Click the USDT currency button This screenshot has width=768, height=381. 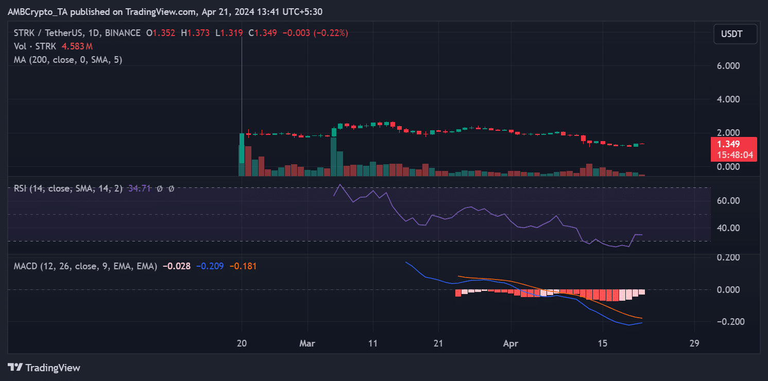pos(735,34)
